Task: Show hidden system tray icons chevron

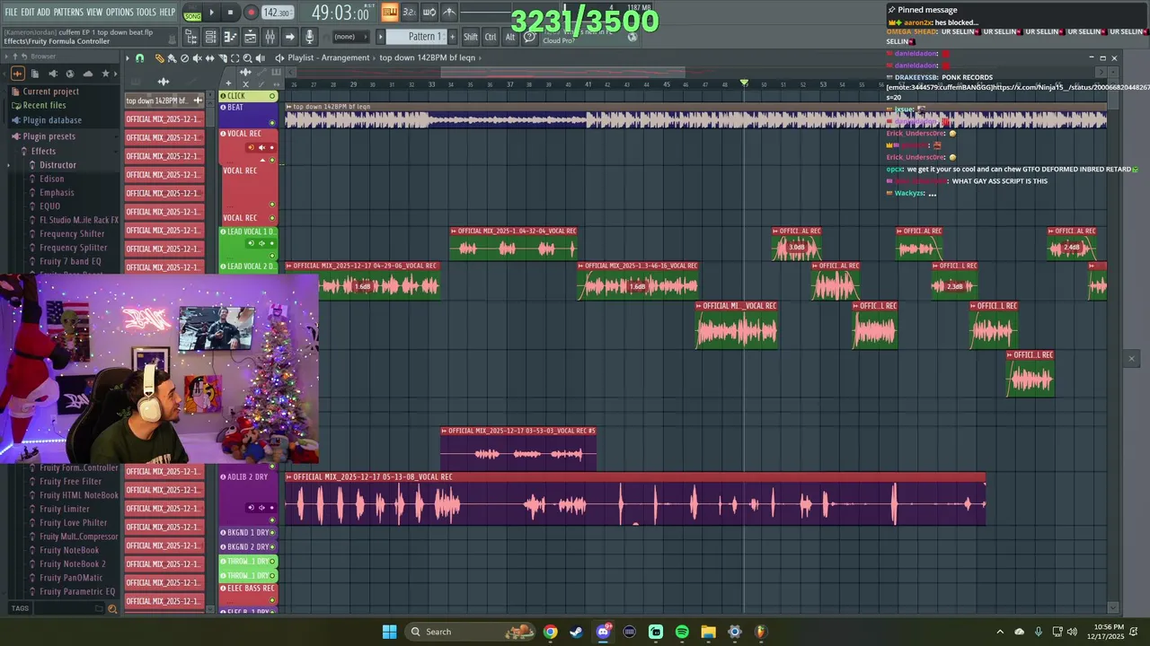Action: pos(1000,632)
